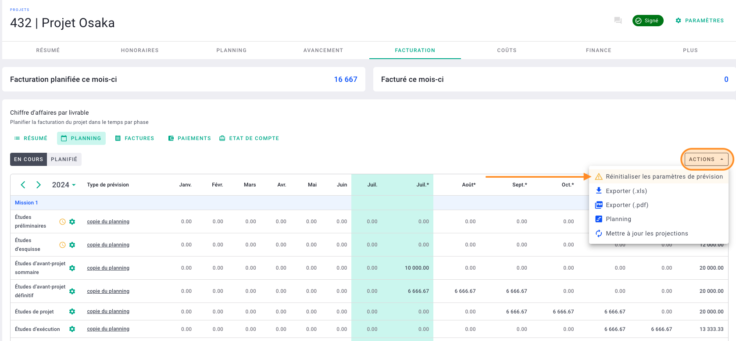The width and height of the screenshot is (736, 341).
Task: Click the Type de prévision column header
Action: click(108, 185)
